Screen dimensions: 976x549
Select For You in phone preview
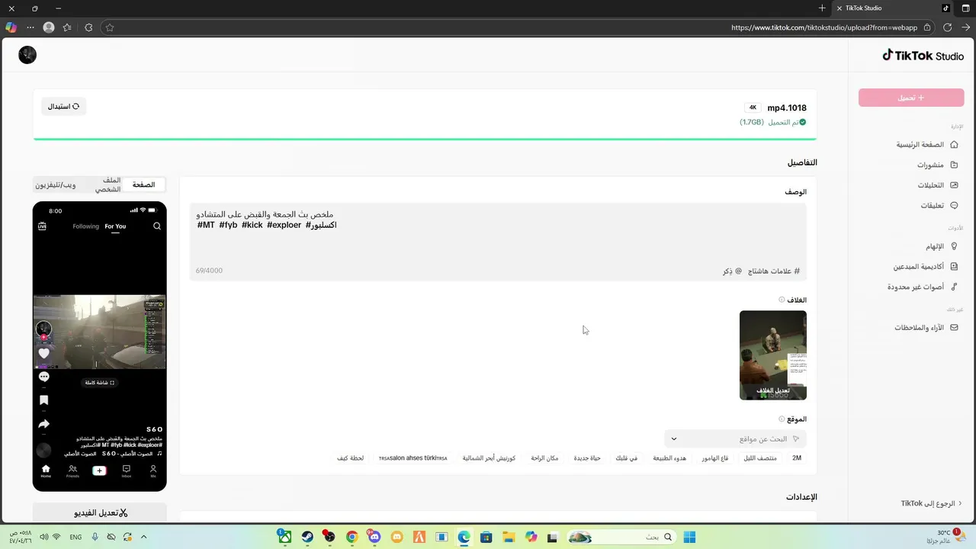tap(115, 226)
